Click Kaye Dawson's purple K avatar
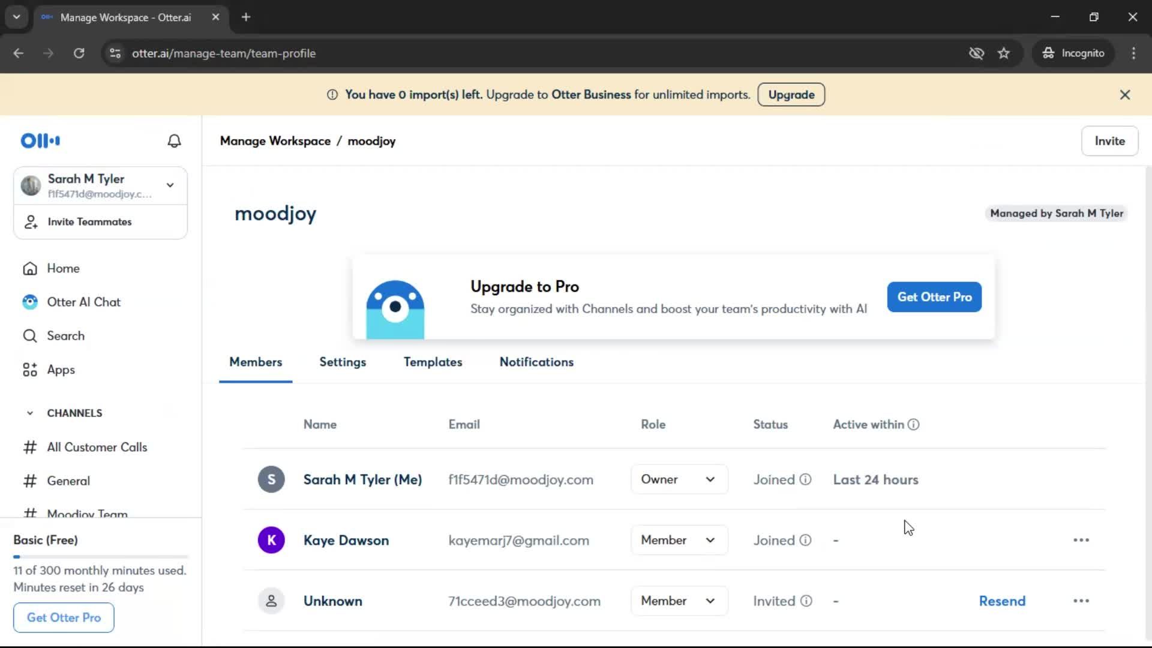This screenshot has height=648, width=1152. pyautogui.click(x=271, y=540)
